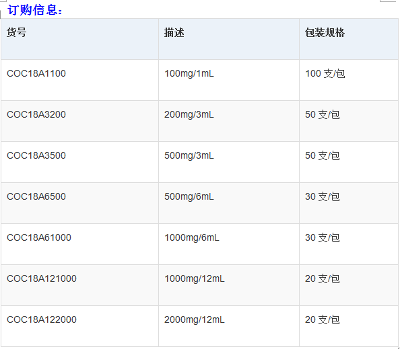Select the 500mg/6mL description cell
400x349 pixels.
[x=229, y=203]
